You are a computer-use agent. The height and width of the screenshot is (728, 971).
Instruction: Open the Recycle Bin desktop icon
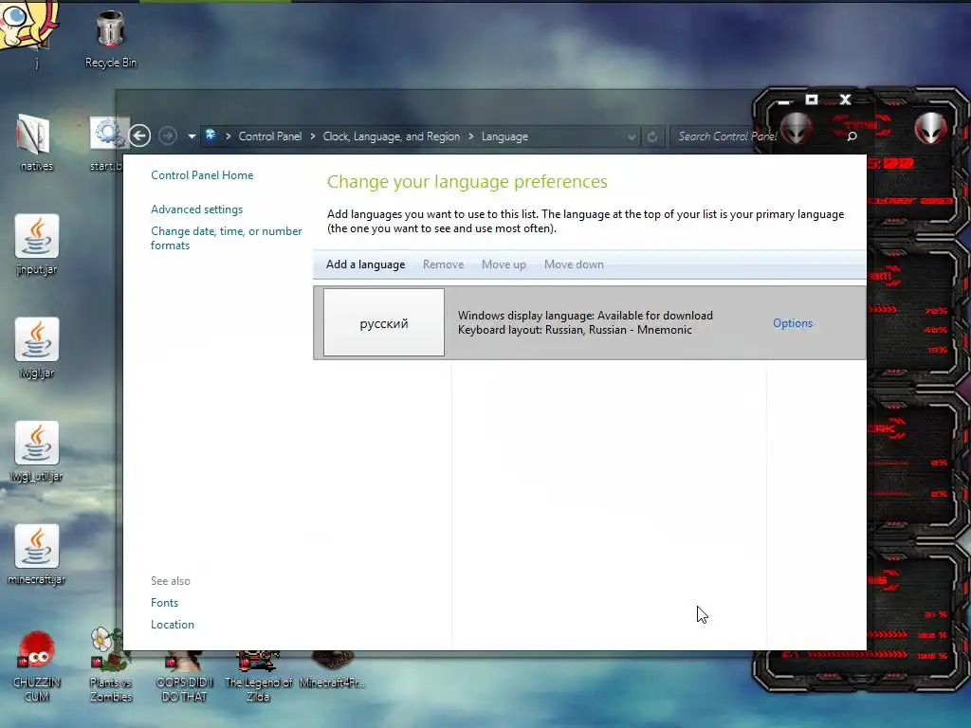[x=110, y=38]
